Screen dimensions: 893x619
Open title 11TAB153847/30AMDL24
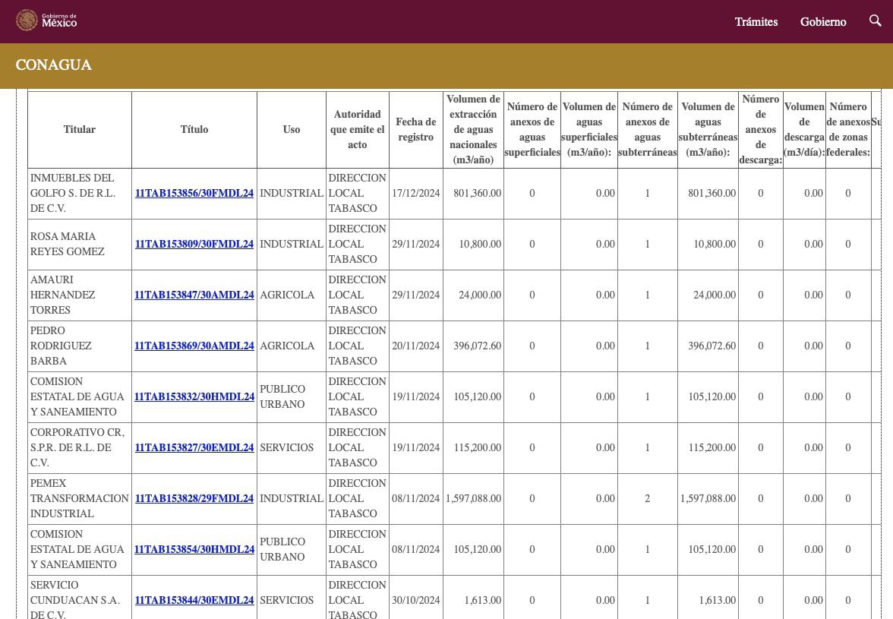pyautogui.click(x=194, y=295)
